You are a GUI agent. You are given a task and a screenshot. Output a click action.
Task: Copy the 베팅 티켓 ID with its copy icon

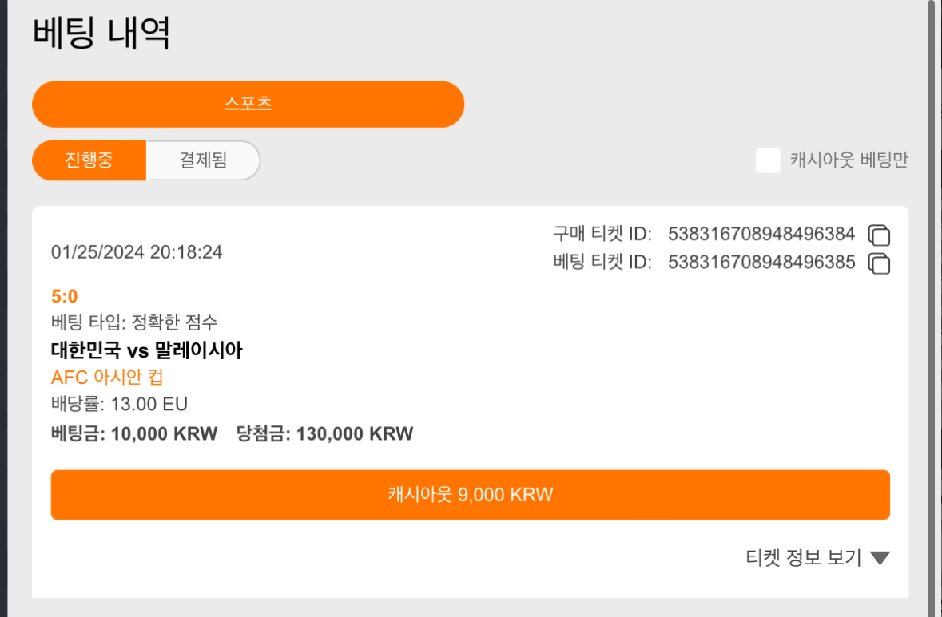click(879, 263)
